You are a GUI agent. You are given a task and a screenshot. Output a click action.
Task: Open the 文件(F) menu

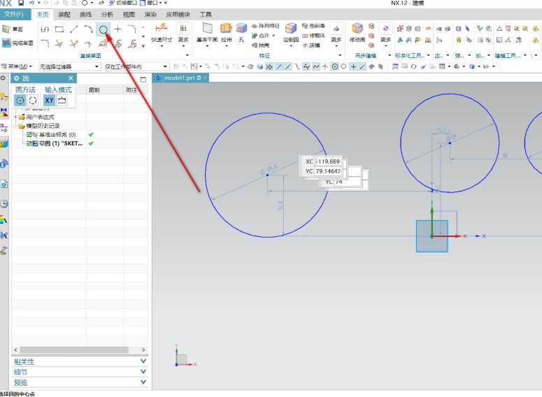pyautogui.click(x=14, y=14)
